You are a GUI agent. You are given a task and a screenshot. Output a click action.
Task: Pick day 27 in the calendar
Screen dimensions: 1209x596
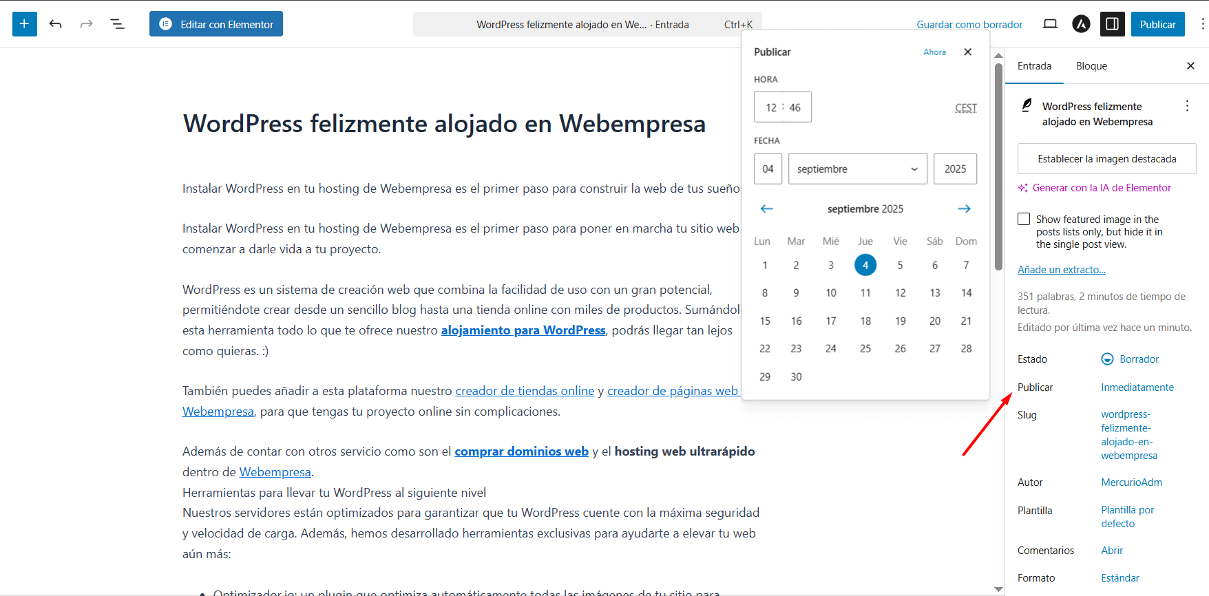coord(934,348)
